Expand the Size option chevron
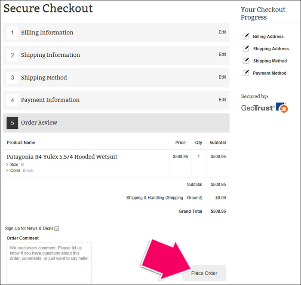Screen dimensions: 301x285 pyautogui.click(x=7, y=165)
